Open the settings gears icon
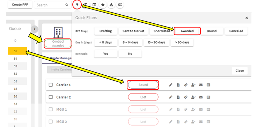This screenshot has width=258, height=133. pos(120,5)
